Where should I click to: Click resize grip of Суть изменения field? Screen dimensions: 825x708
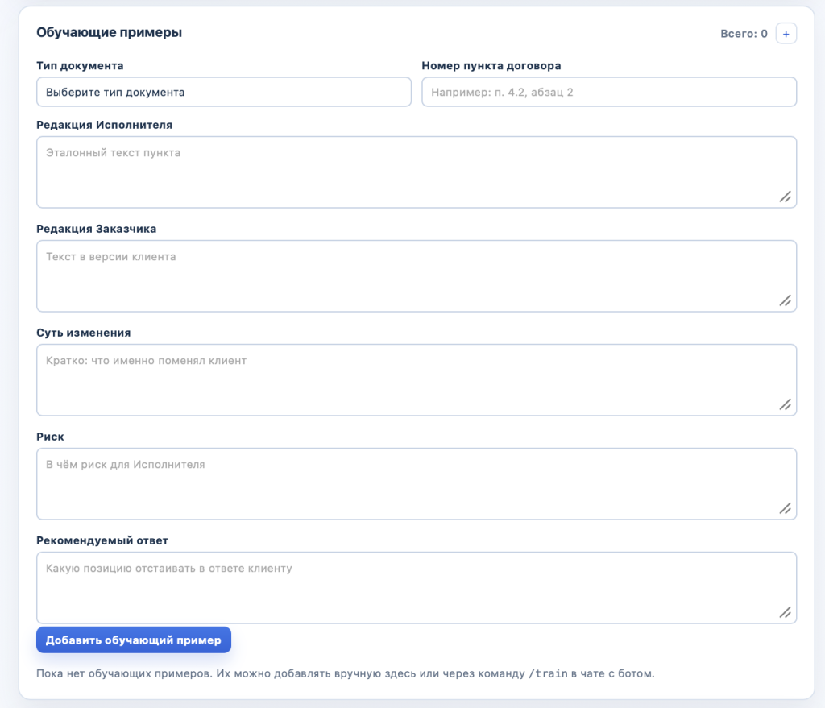point(785,404)
